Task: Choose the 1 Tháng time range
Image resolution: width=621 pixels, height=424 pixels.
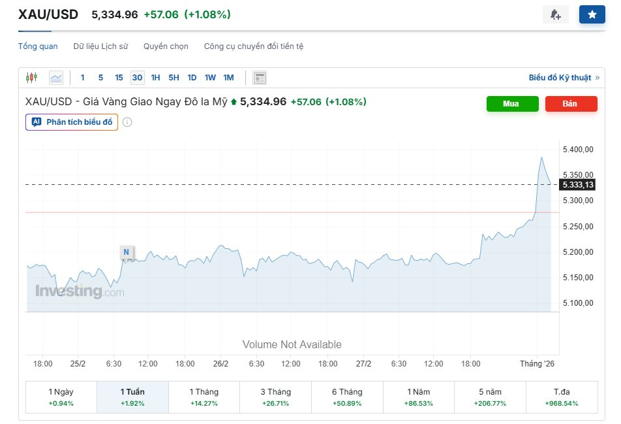Action: click(204, 397)
